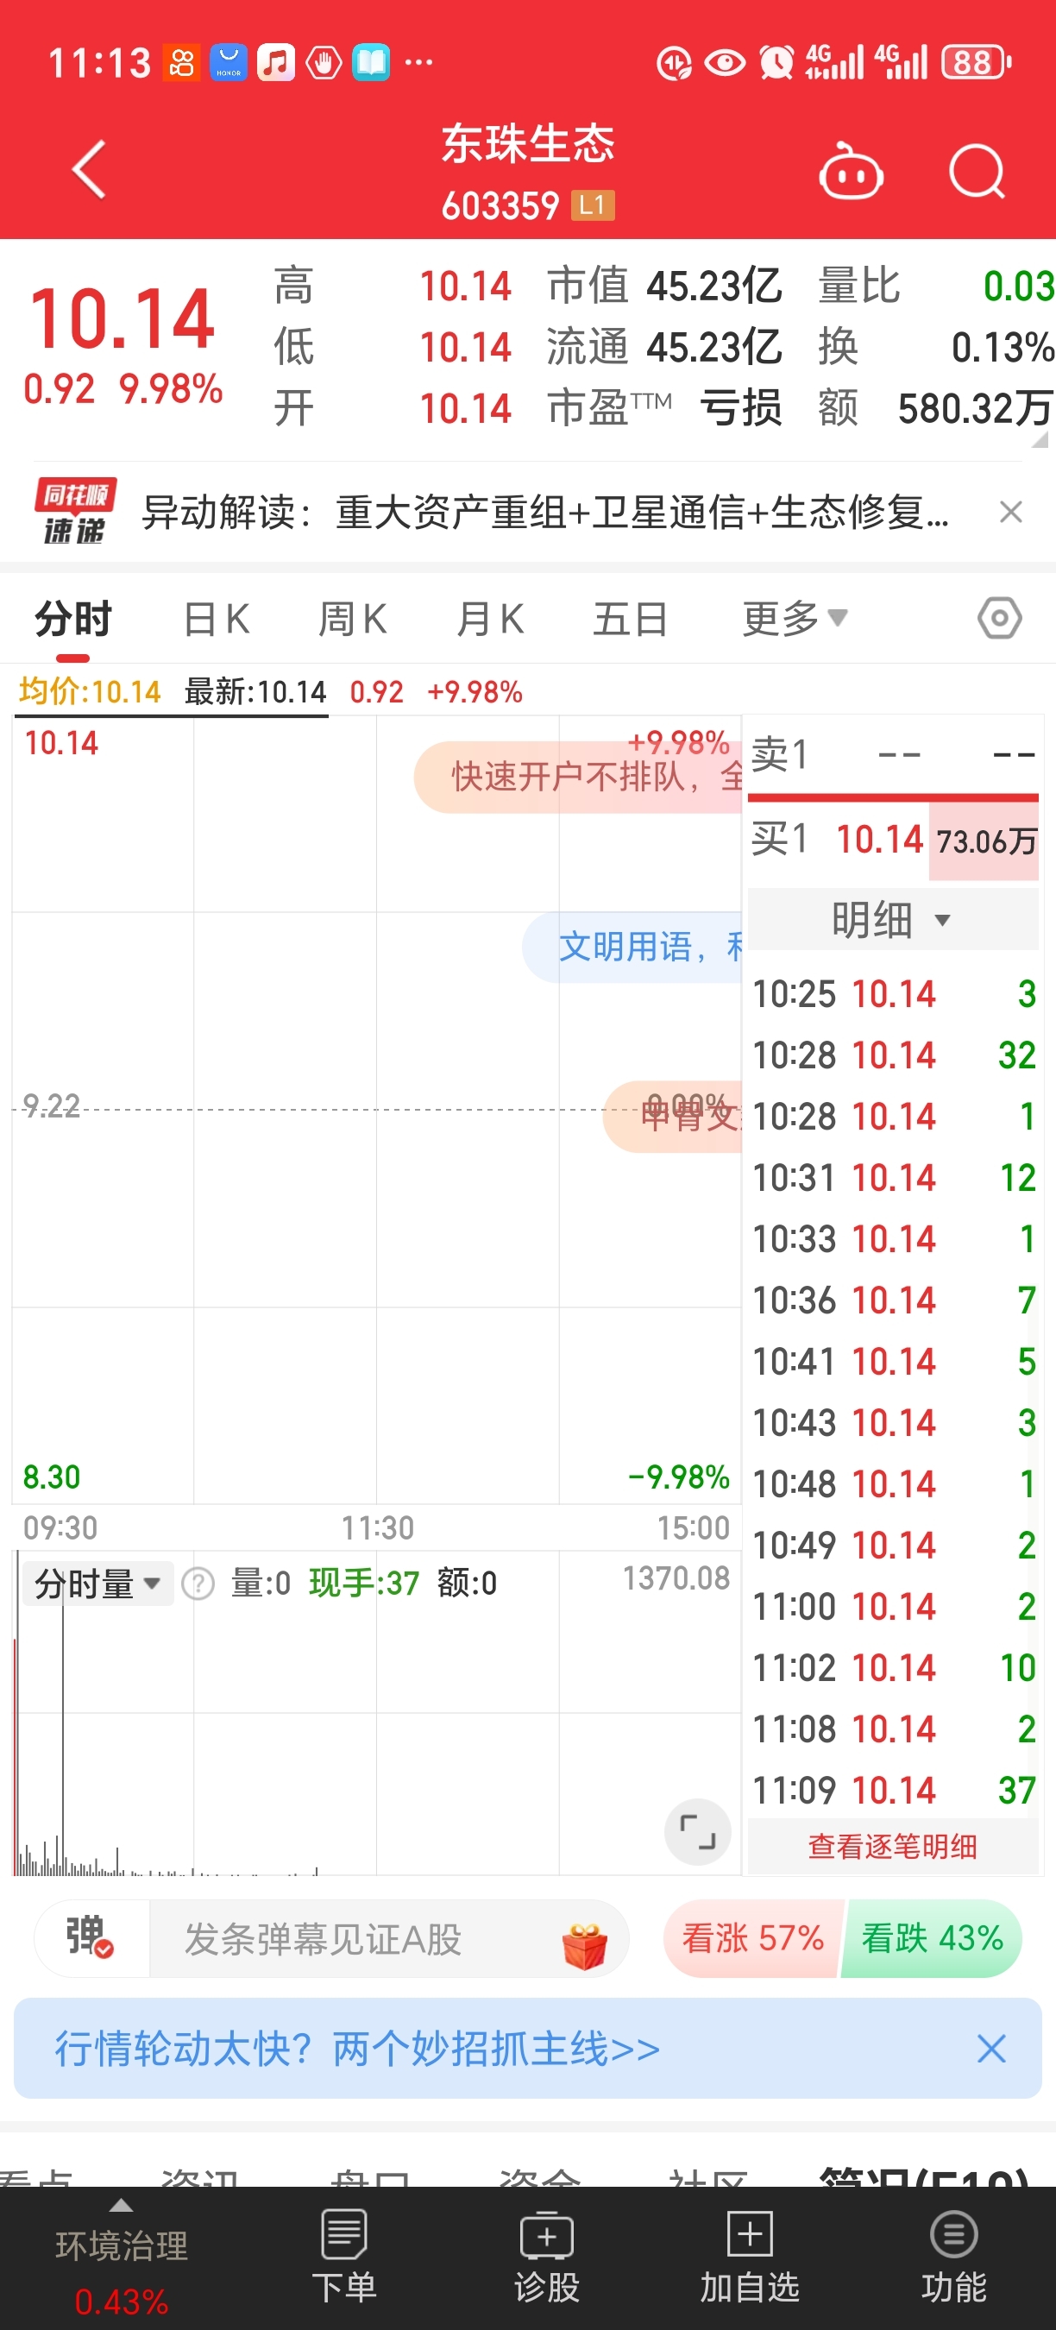This screenshot has width=1056, height=2330.
Task: Open the search magnifier icon
Action: click(x=977, y=171)
